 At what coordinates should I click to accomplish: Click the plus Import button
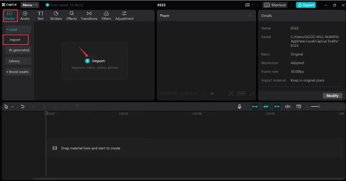(x=95, y=61)
